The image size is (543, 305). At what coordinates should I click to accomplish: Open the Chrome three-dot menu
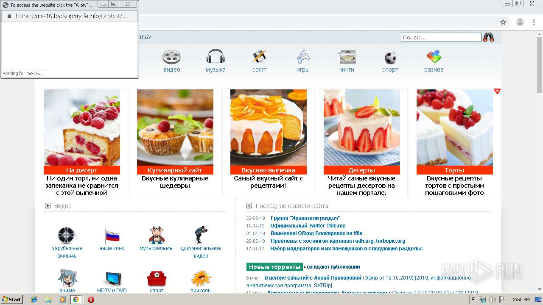tap(534, 22)
